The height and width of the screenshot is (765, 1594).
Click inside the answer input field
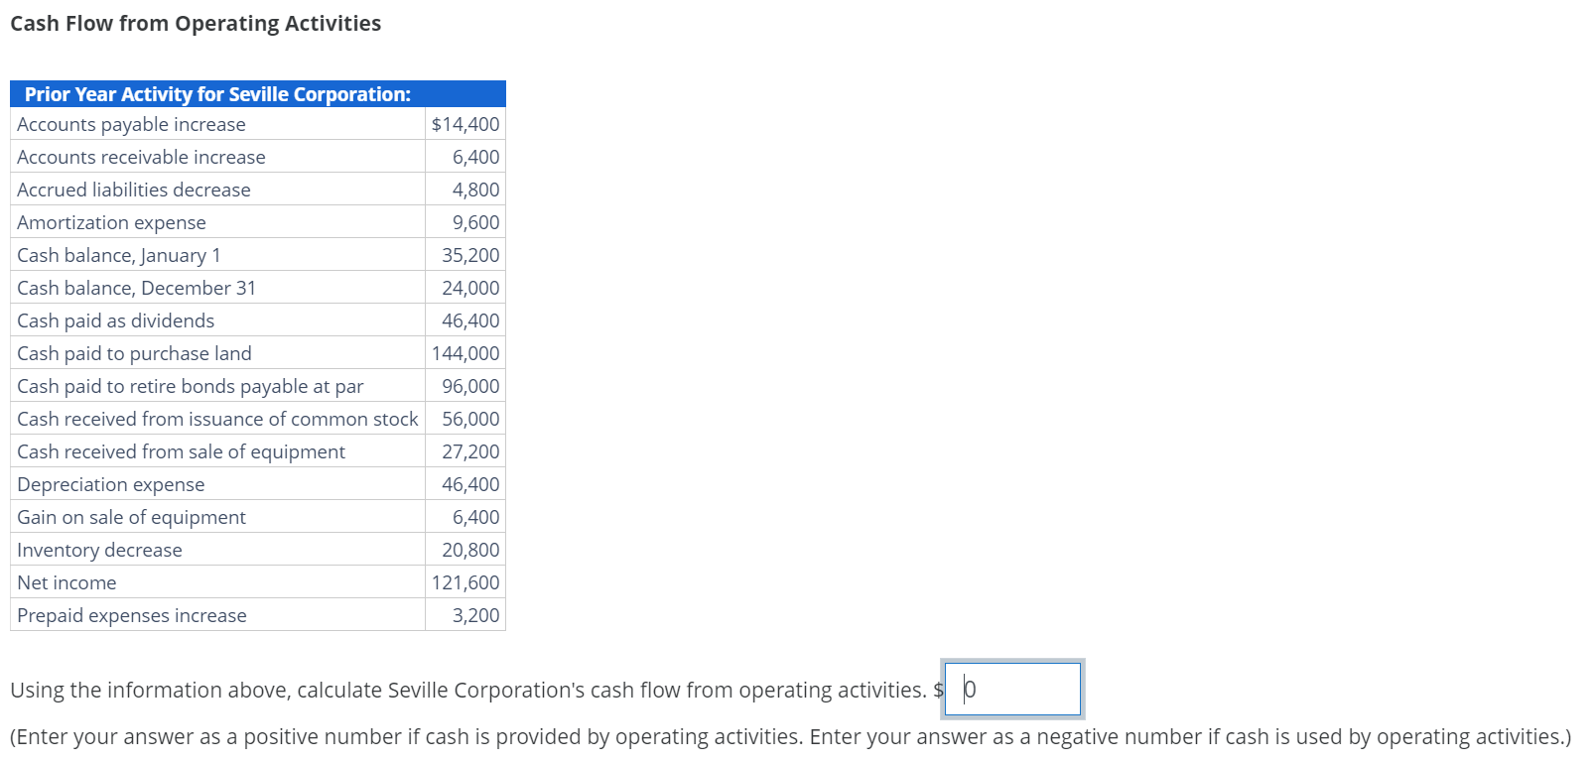pyautogui.click(x=1012, y=689)
